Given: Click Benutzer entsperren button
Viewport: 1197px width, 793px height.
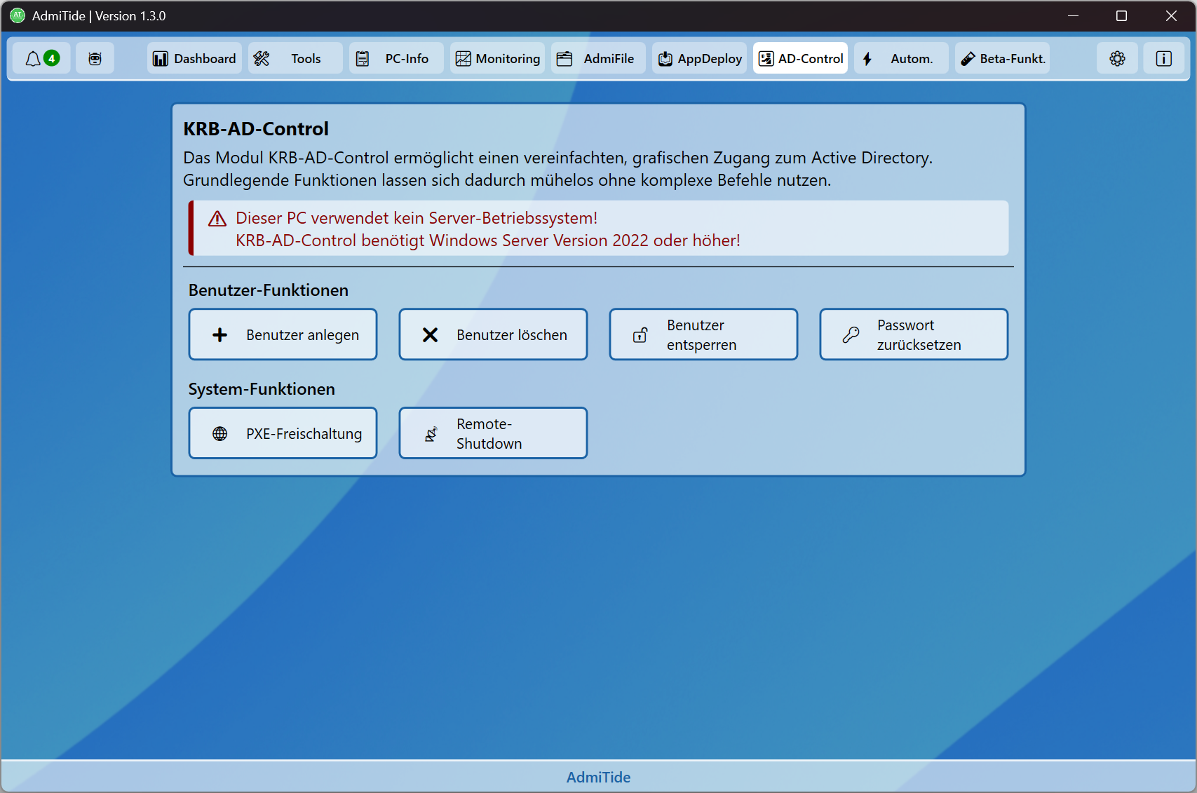Looking at the screenshot, I should pyautogui.click(x=703, y=334).
